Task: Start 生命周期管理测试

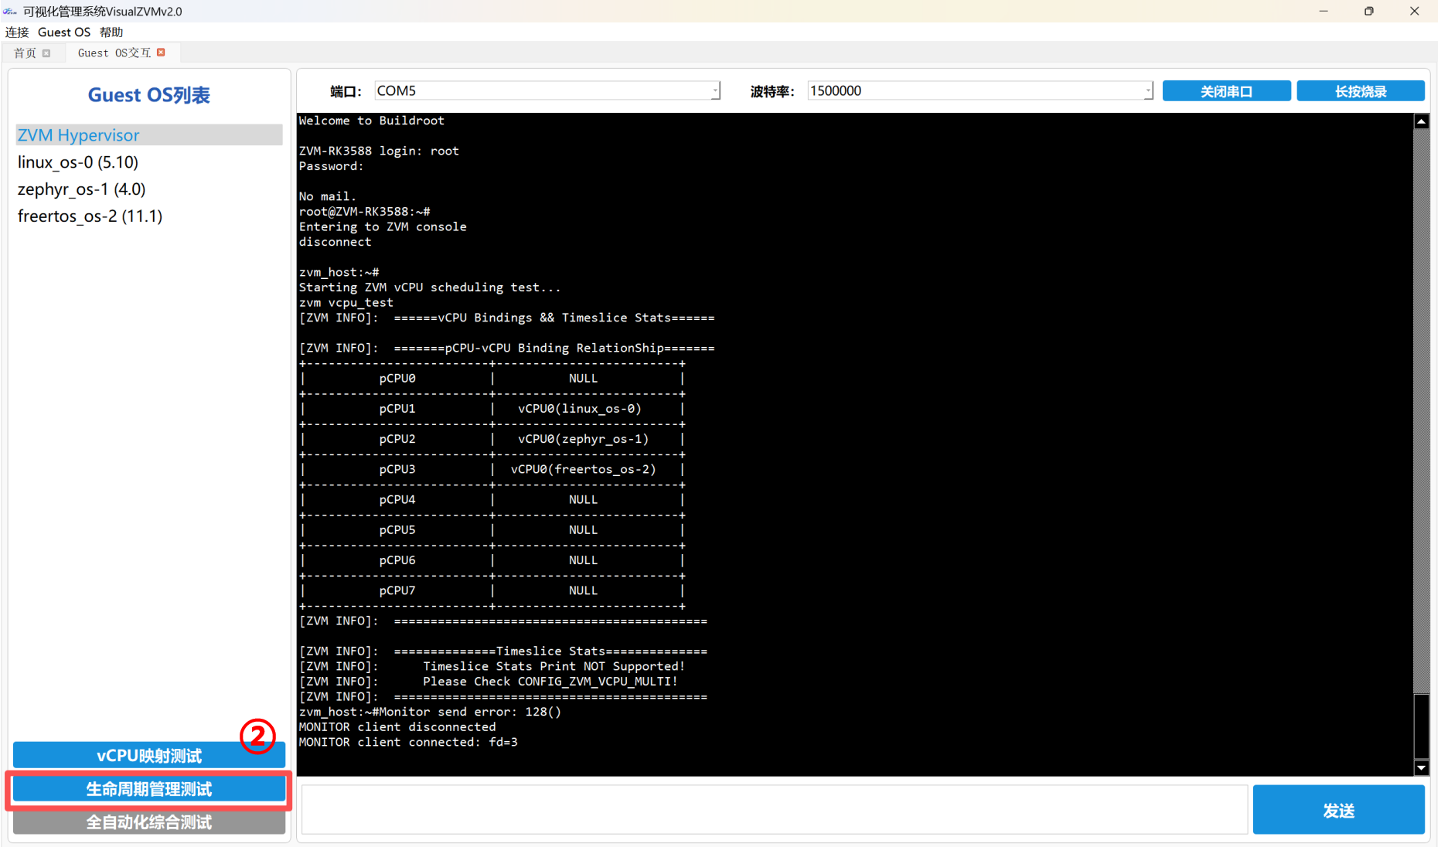Action: (x=148, y=789)
